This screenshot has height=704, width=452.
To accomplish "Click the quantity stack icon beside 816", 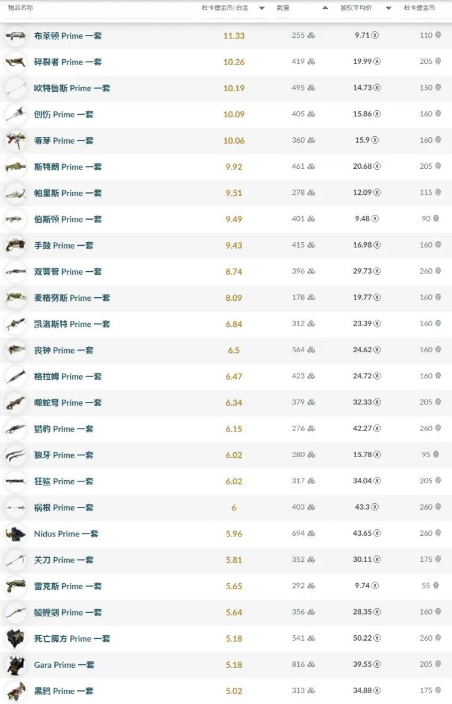I will click(x=311, y=665).
